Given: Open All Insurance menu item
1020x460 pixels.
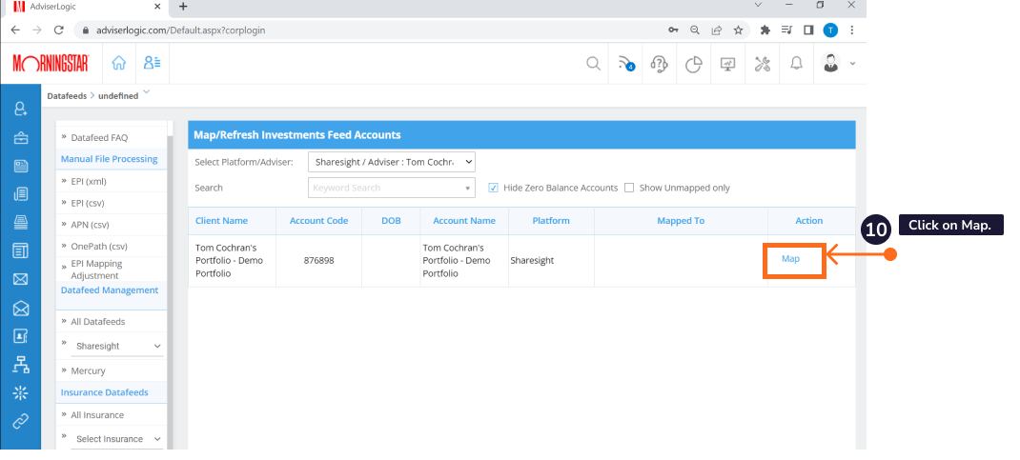Looking at the screenshot, I should 97,415.
